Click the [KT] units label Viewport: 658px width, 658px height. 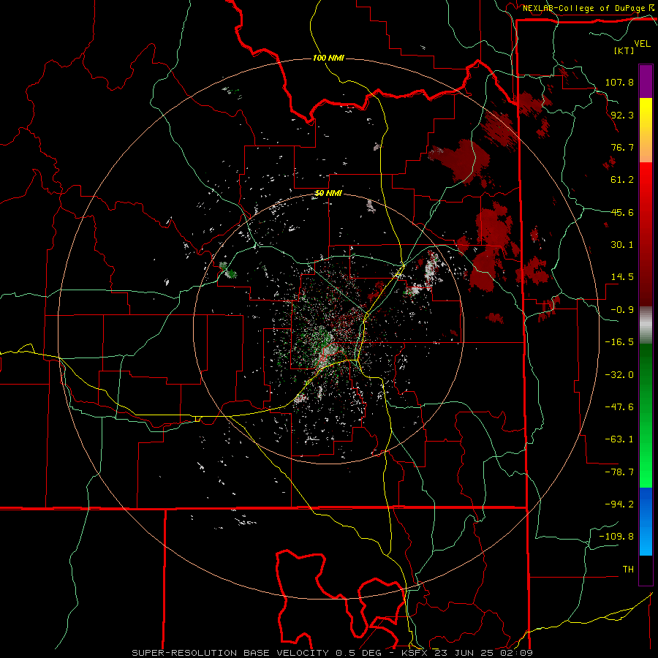pyautogui.click(x=624, y=50)
